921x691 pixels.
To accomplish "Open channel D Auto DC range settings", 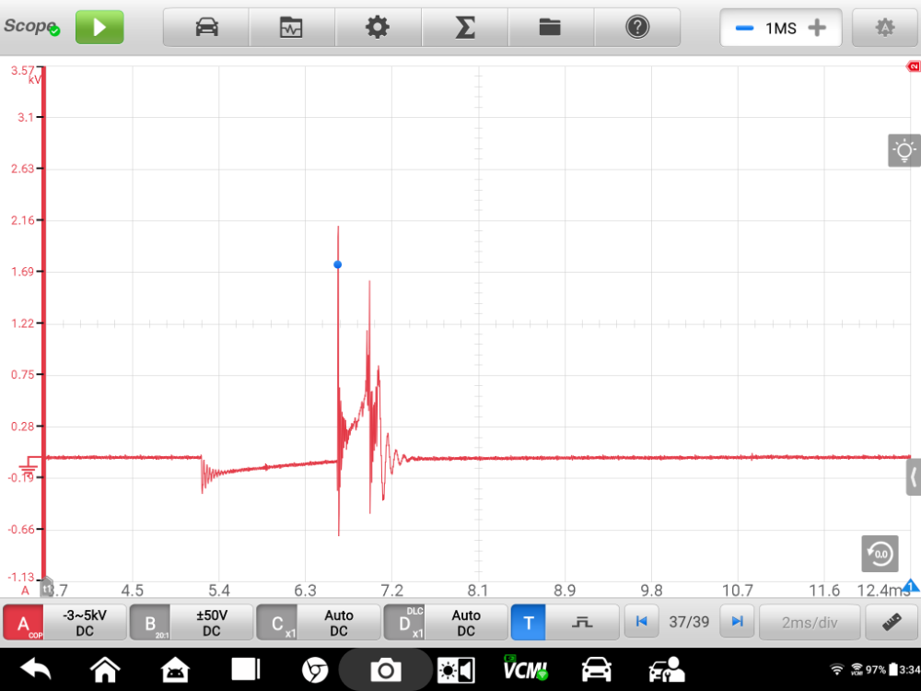I will tap(466, 623).
